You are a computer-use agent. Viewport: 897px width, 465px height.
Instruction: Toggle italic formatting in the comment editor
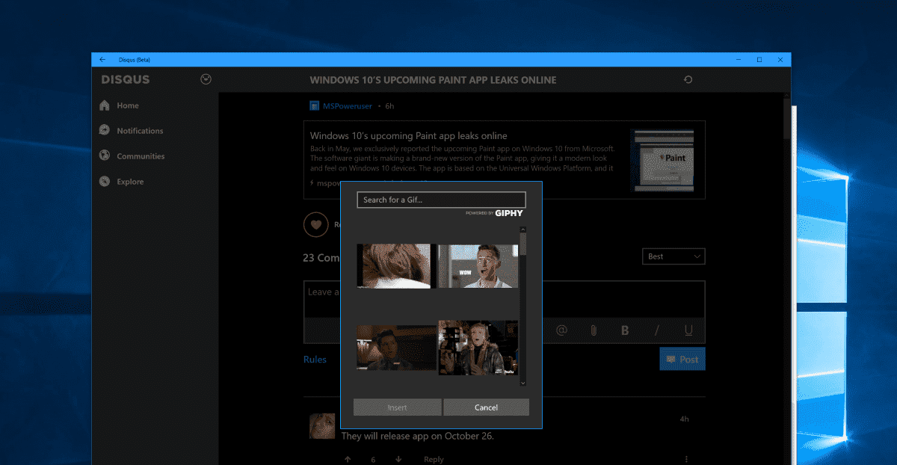tap(656, 330)
